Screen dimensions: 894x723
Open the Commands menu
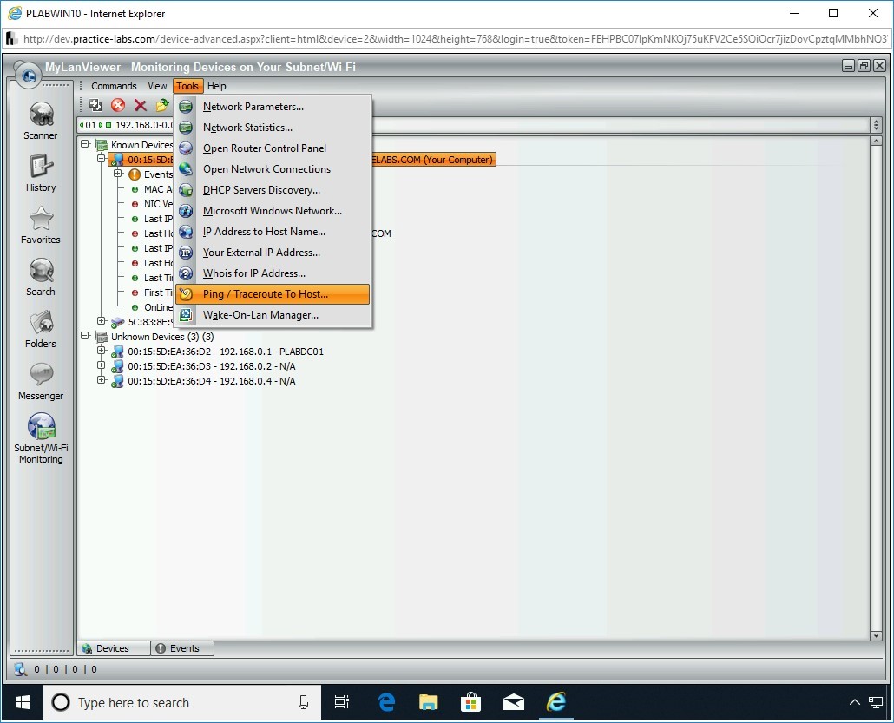[x=114, y=86]
